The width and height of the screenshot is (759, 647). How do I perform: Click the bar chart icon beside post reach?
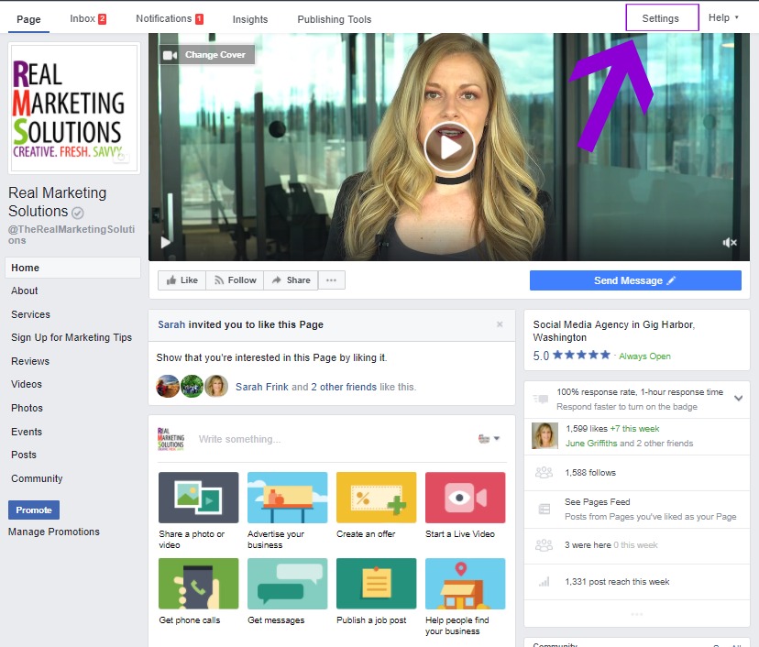[544, 581]
